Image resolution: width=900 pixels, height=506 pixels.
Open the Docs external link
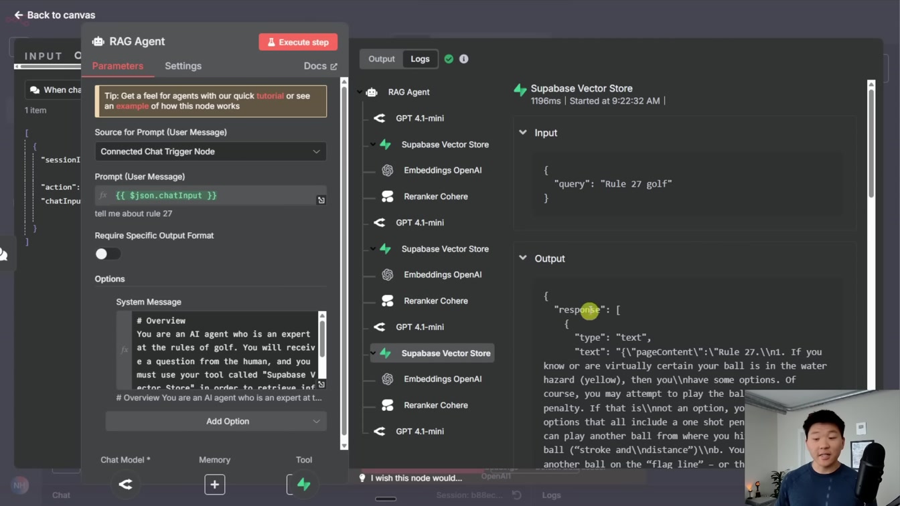point(320,66)
